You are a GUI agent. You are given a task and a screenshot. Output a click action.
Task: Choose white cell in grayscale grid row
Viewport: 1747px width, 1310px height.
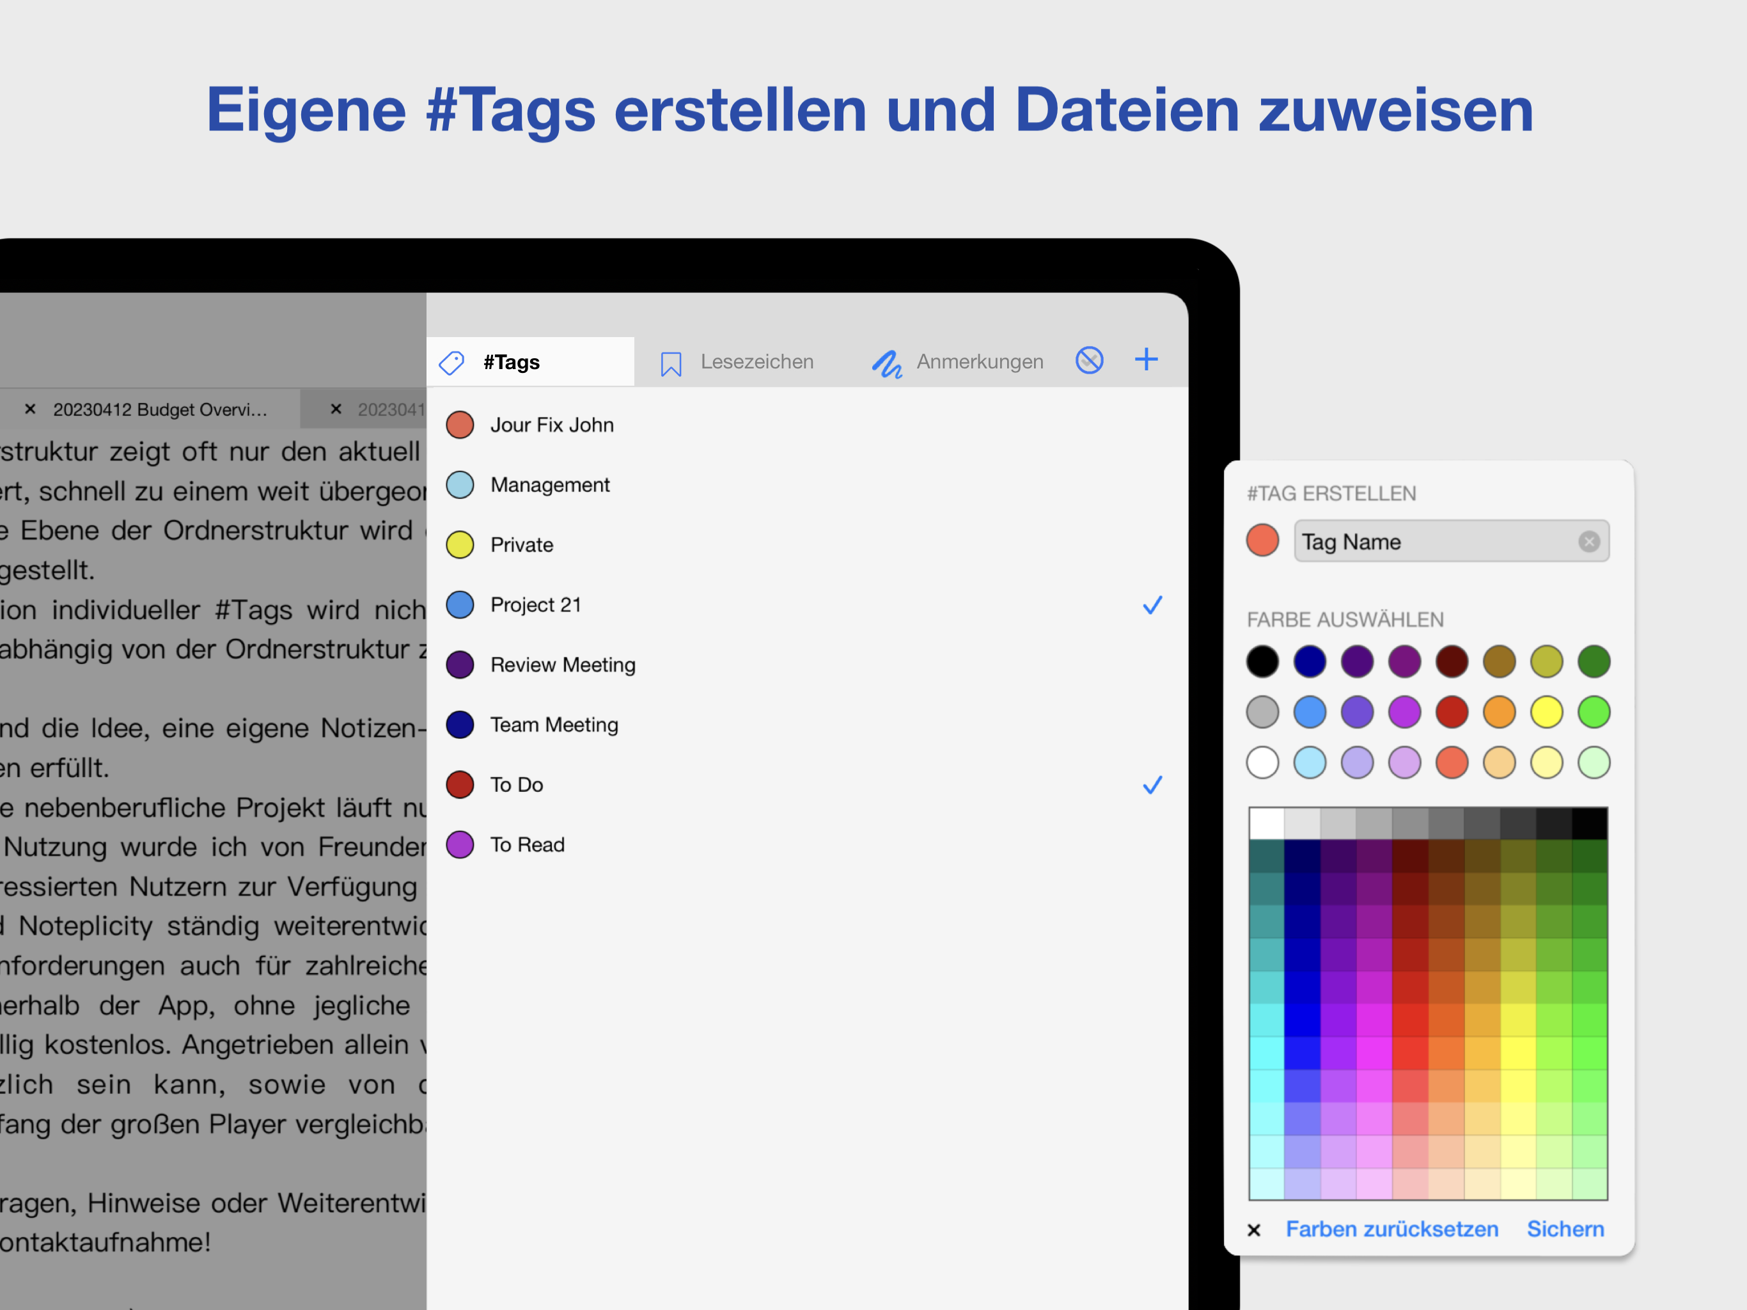tap(1267, 823)
